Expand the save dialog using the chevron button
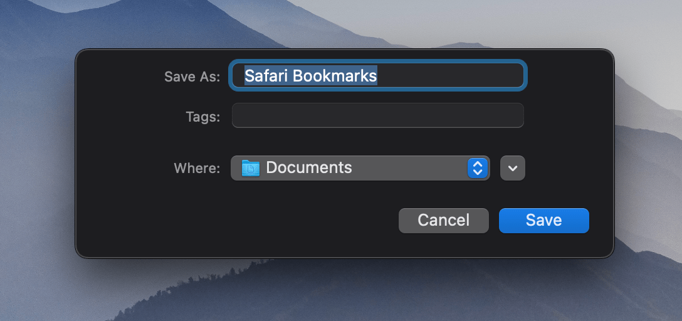This screenshot has height=321, width=682. [513, 168]
